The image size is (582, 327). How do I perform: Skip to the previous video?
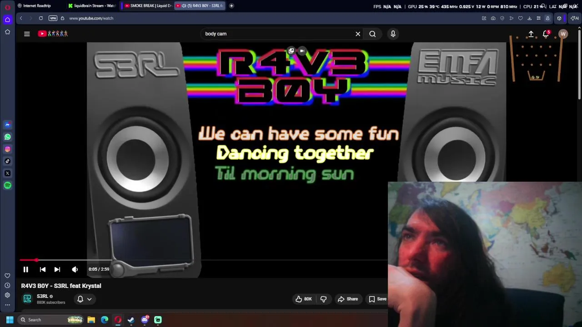point(43,269)
